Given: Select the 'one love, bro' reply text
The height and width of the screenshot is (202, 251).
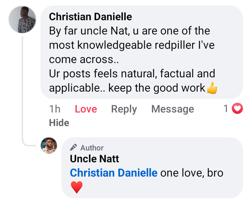Looking at the screenshot, I should click(x=192, y=173).
